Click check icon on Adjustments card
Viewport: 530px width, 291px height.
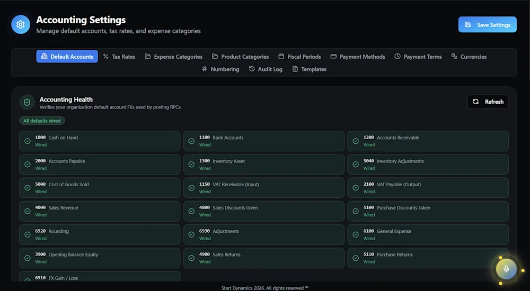point(191,234)
